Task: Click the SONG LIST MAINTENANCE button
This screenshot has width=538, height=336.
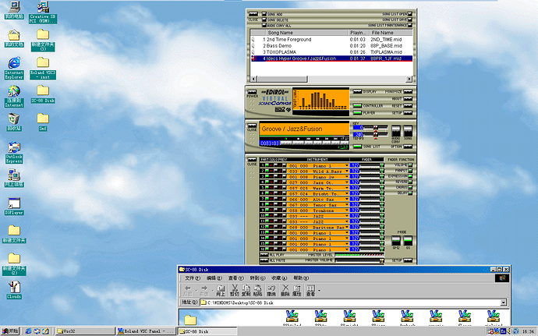Action: click(409, 25)
